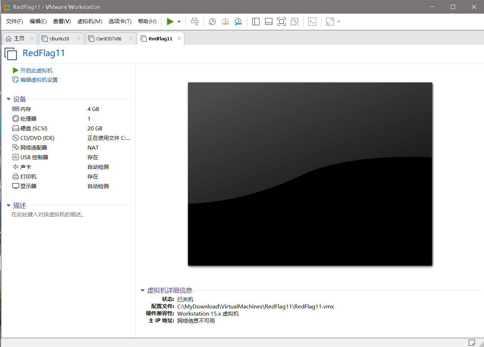
Task: Select the USB 控制器 device row
Action: click(x=71, y=157)
